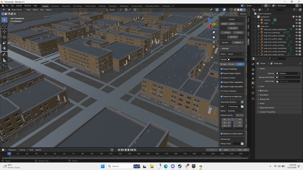Switch to rendered viewport shading
The image size is (303, 170).
244,10
